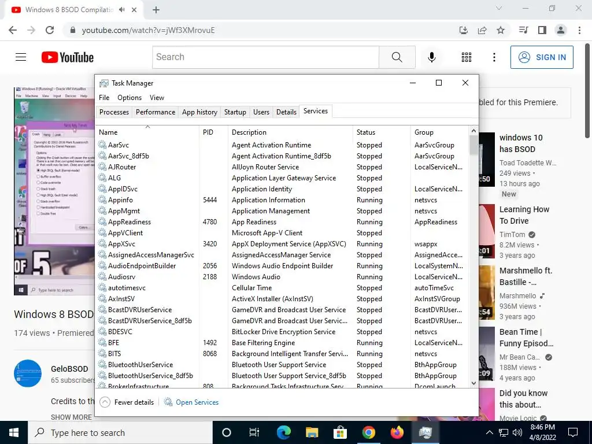Click the share page icon in address bar
The image size is (592, 444).
pos(482,30)
